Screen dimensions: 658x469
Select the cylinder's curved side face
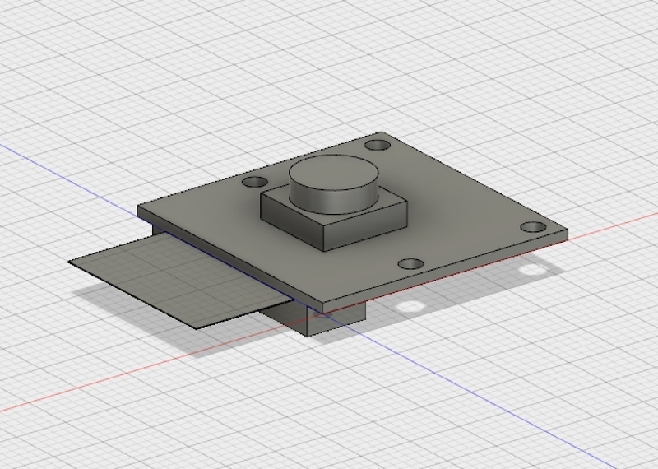tap(332, 202)
